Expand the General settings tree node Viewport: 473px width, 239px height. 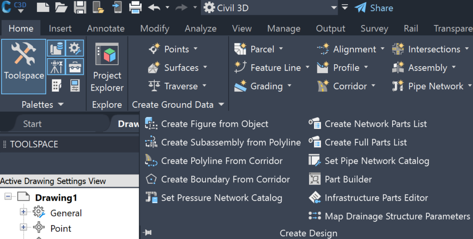pos(23,212)
